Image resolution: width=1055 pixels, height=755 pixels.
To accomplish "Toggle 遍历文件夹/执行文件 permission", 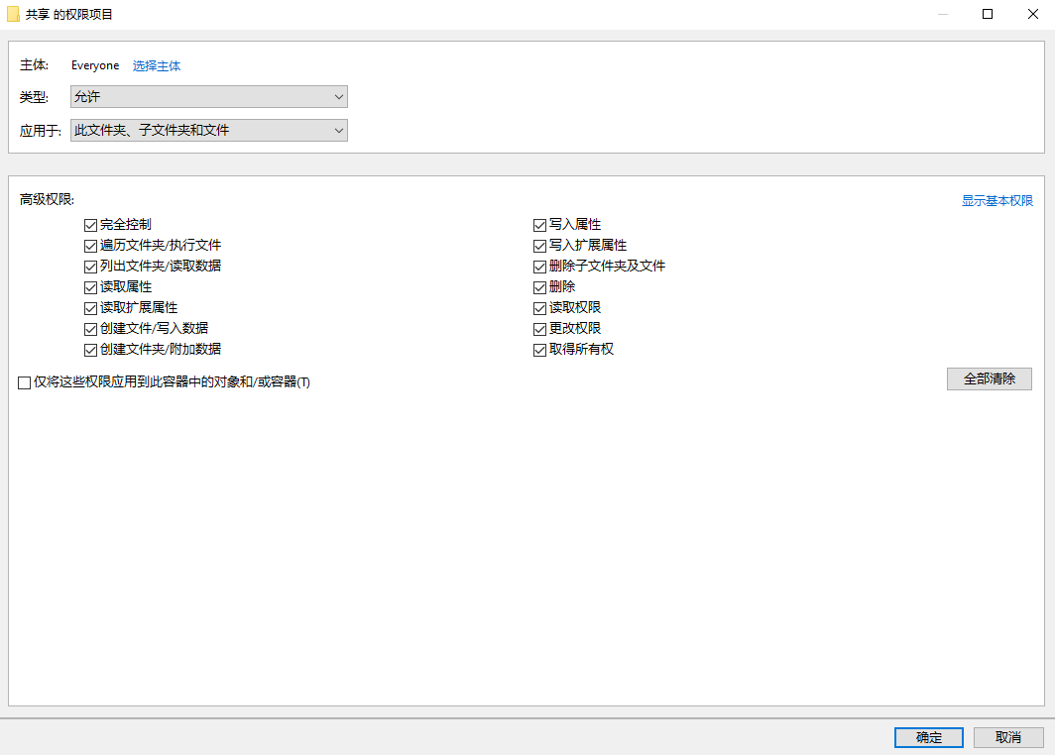I will (91, 246).
